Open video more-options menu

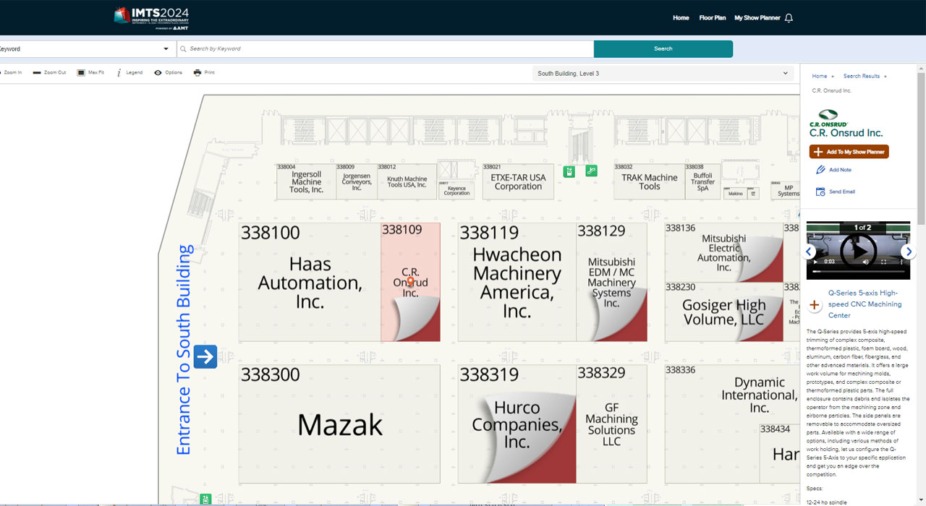click(x=900, y=262)
